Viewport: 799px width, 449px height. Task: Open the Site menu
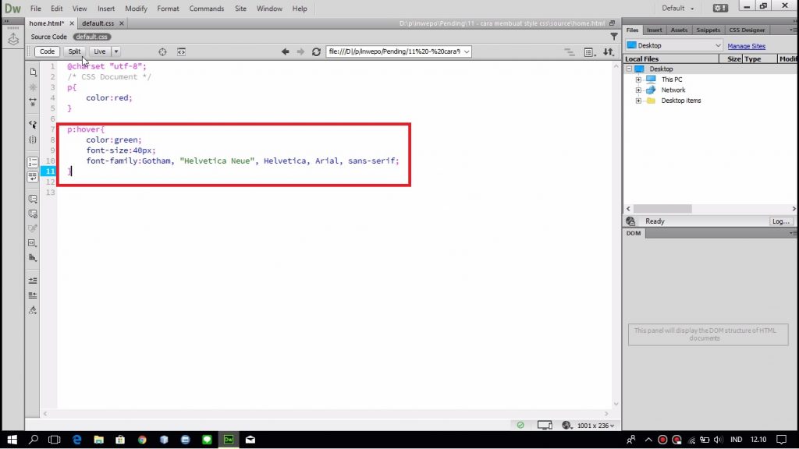click(240, 8)
